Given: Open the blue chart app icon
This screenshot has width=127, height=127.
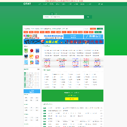Looking at the screenshot, I should point(37,62).
